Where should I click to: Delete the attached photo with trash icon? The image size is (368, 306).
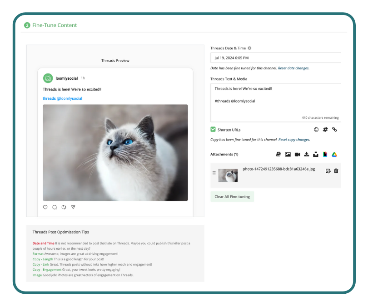[x=336, y=171]
